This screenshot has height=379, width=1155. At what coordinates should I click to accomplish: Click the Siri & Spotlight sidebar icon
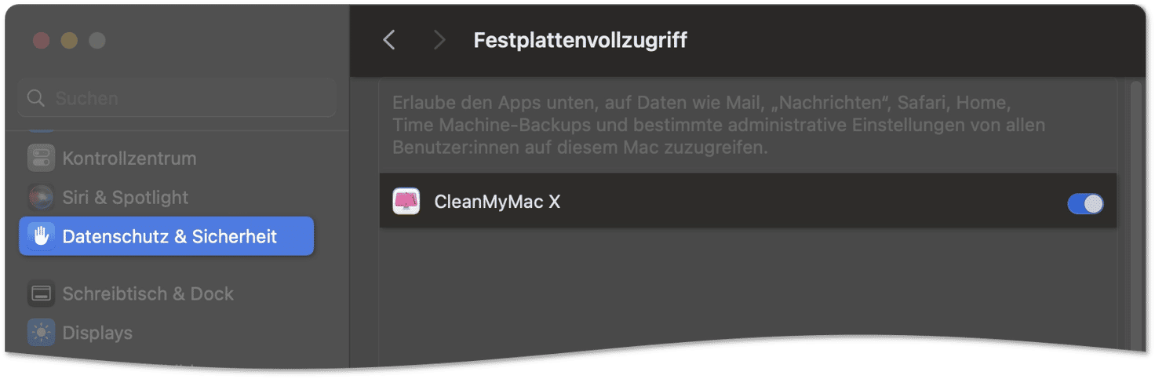click(x=41, y=197)
